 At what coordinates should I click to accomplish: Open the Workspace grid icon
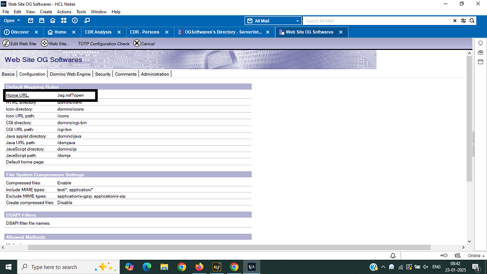click(x=64, y=20)
